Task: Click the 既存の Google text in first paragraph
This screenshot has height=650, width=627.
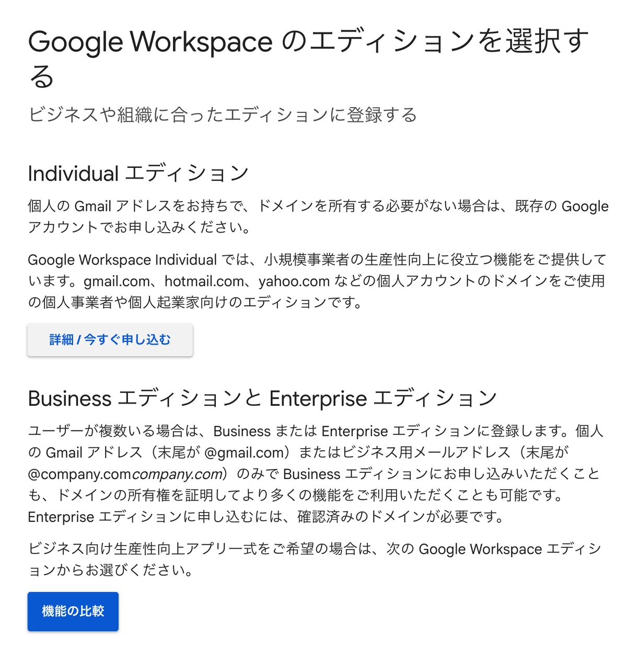Action: [x=562, y=207]
